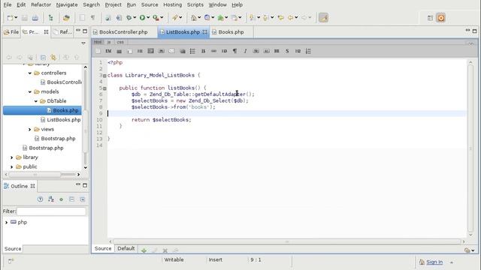
Task: Click the Writable status bar entry
Action: pyautogui.click(x=174, y=259)
